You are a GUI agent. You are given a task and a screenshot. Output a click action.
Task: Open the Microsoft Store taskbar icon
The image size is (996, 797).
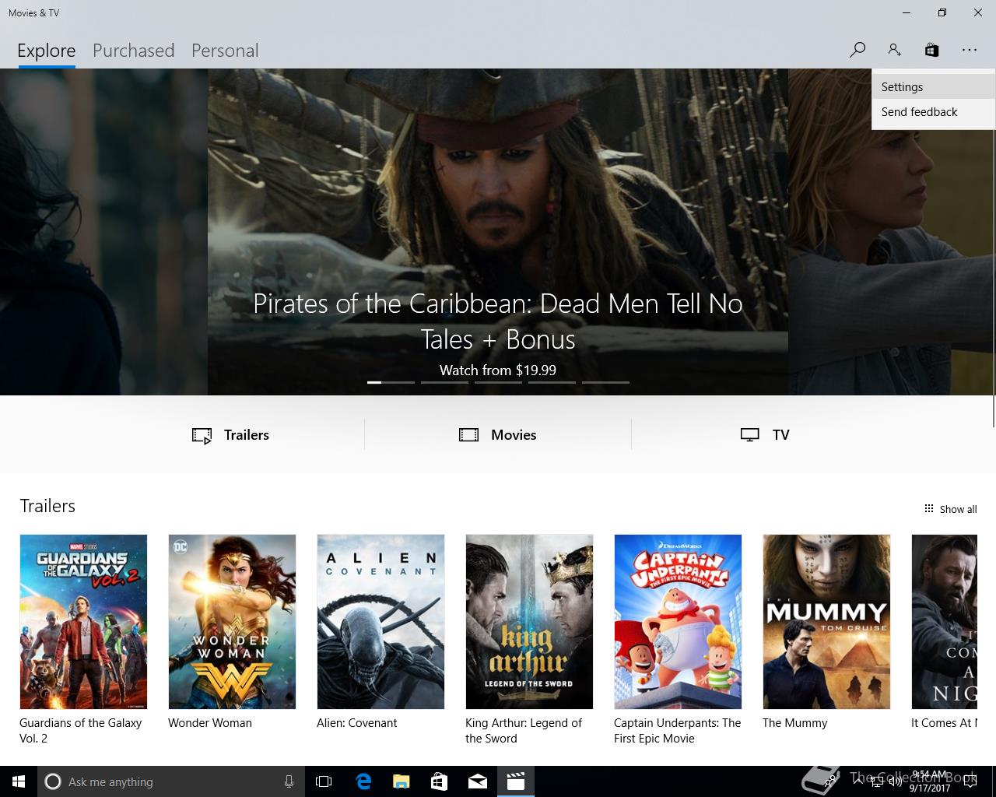click(439, 781)
